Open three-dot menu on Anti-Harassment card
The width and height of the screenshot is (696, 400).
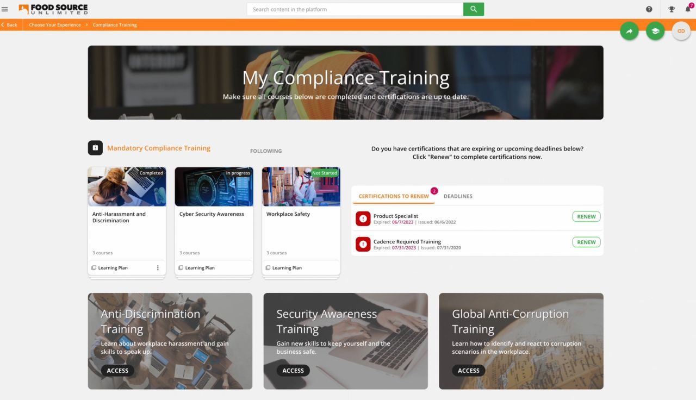pyautogui.click(x=158, y=268)
